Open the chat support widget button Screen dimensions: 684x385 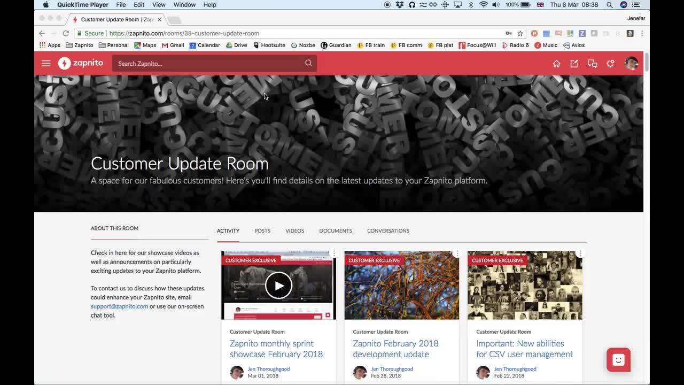click(x=618, y=360)
